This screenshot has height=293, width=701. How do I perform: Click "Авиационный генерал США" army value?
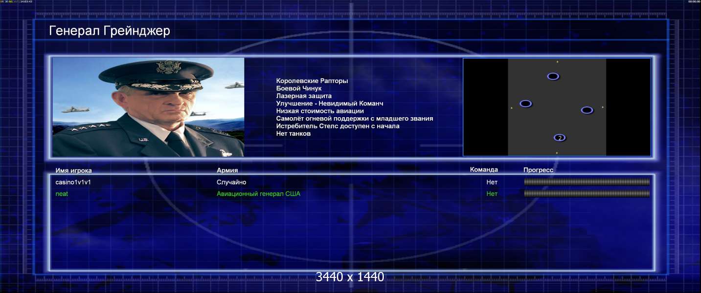[x=258, y=194]
